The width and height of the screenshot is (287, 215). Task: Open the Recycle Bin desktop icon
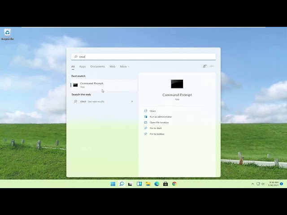click(7, 34)
